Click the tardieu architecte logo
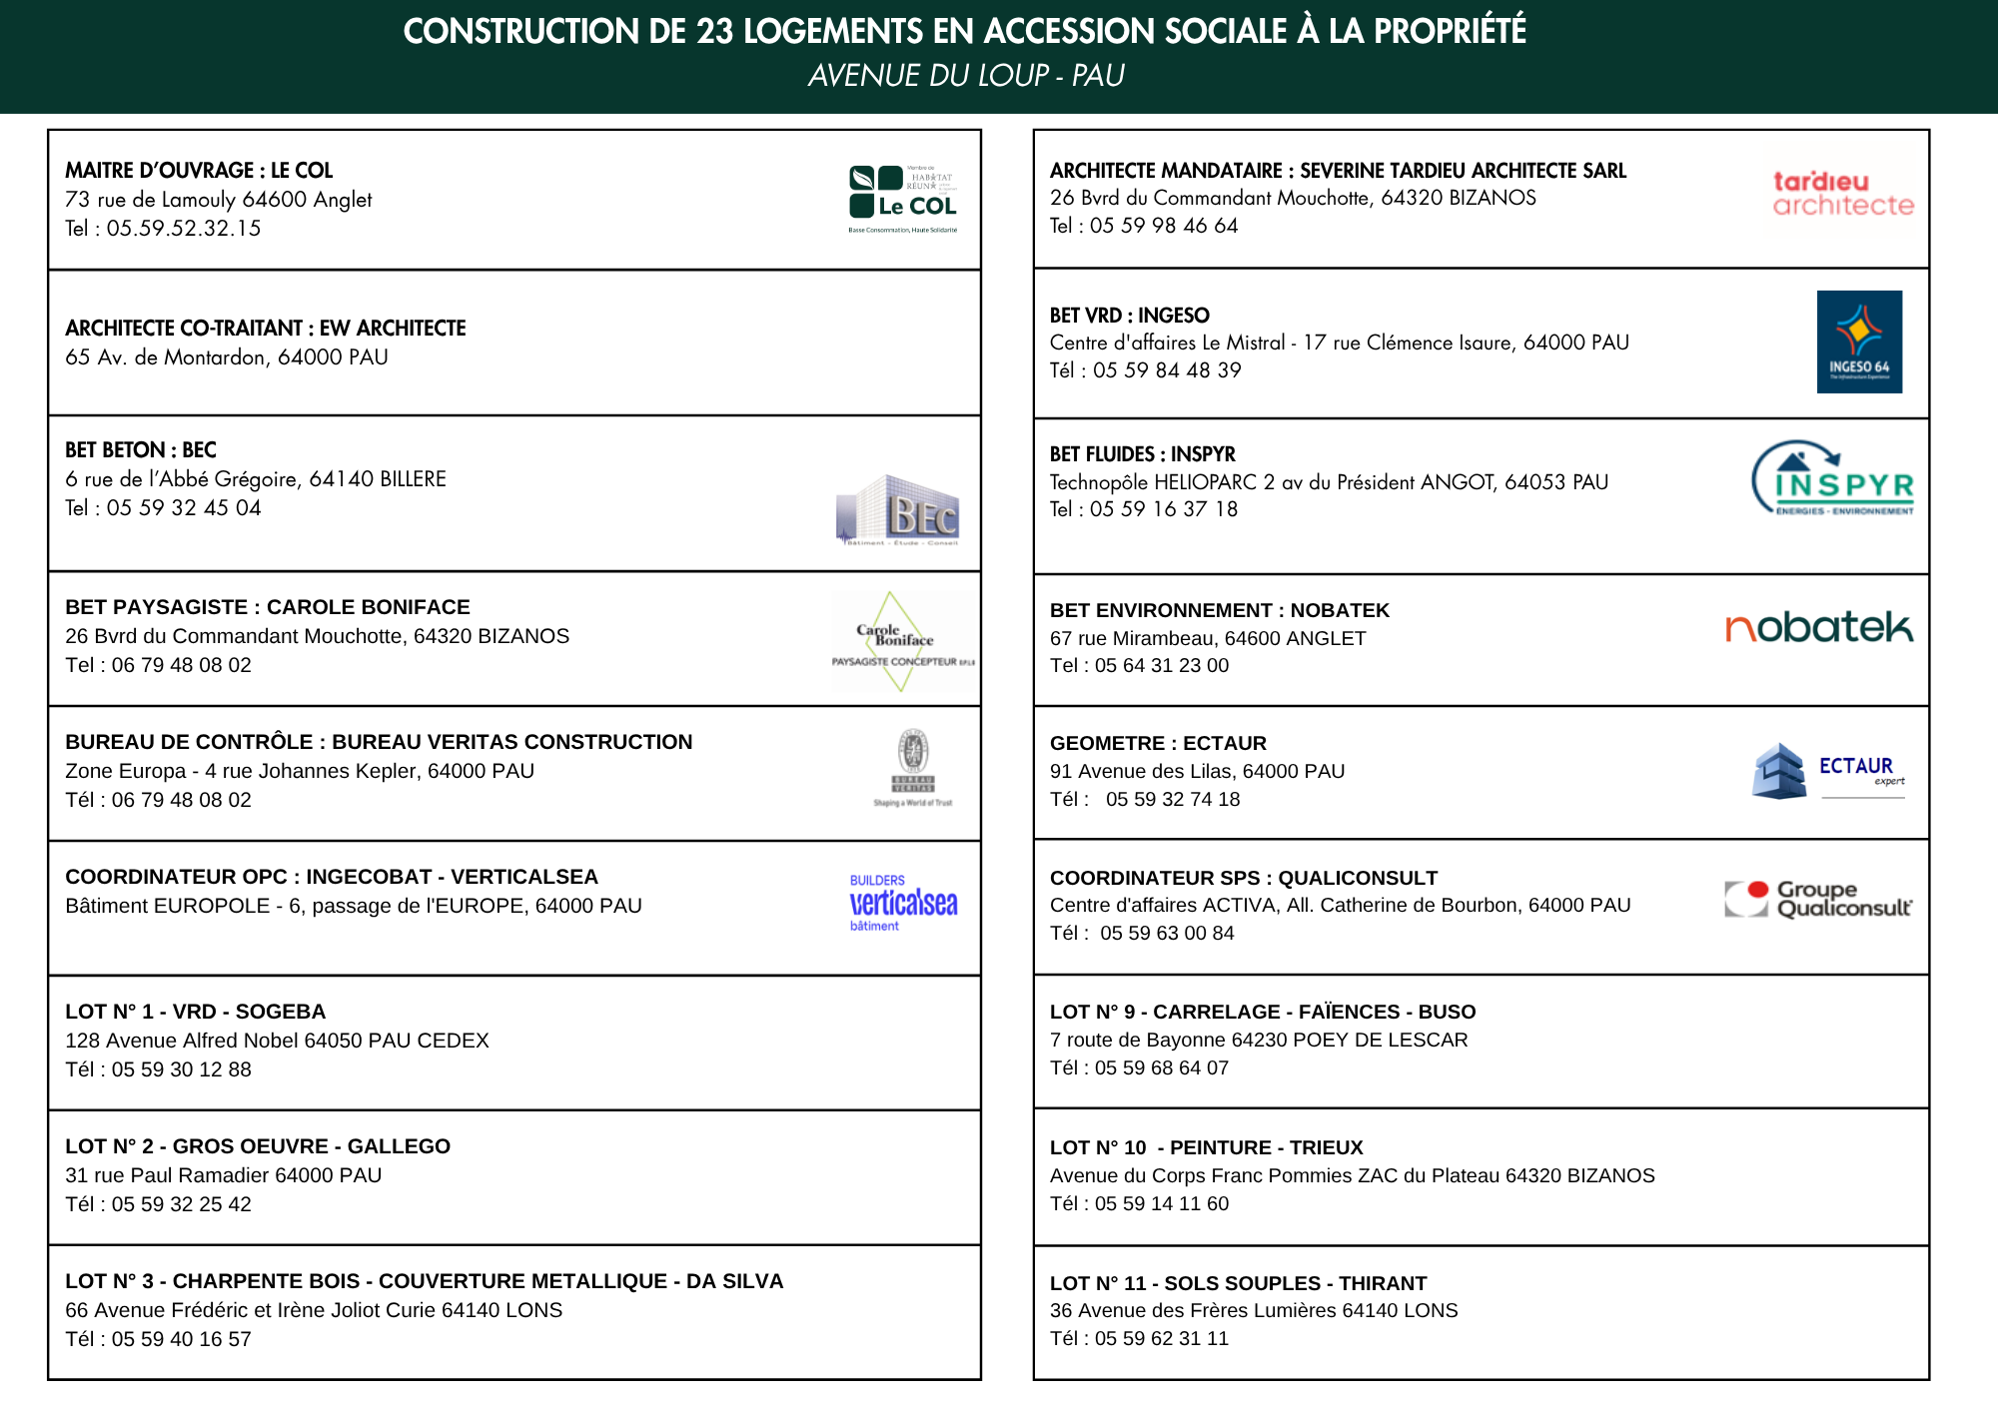This screenshot has height=1412, width=1998. [x=1843, y=194]
